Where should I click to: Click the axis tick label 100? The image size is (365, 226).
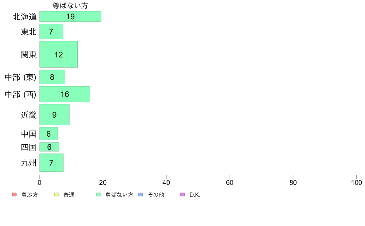pos(356,182)
